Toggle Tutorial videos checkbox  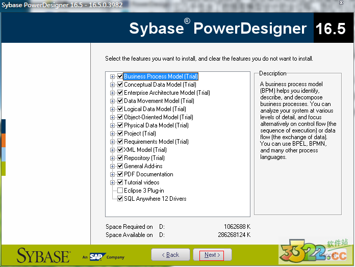[x=120, y=182]
